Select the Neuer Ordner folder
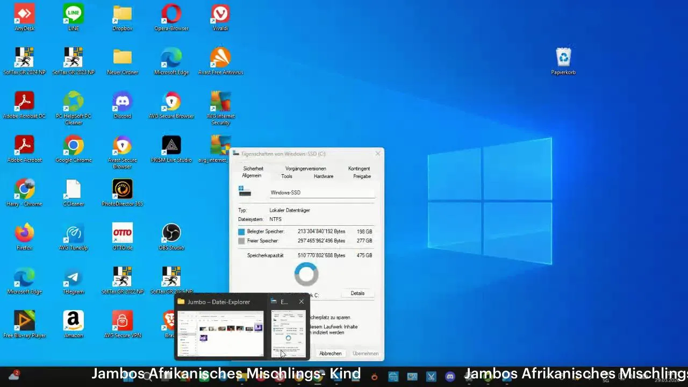Image resolution: width=688 pixels, height=387 pixels. tap(123, 61)
